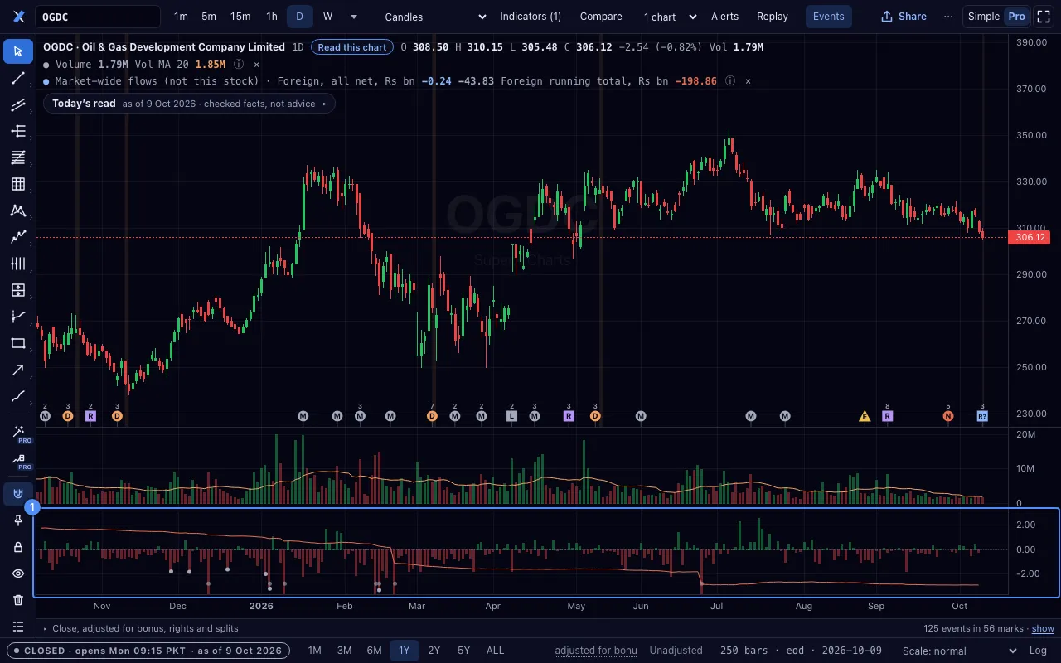Toggle the Events button on toolbar

pyautogui.click(x=828, y=17)
